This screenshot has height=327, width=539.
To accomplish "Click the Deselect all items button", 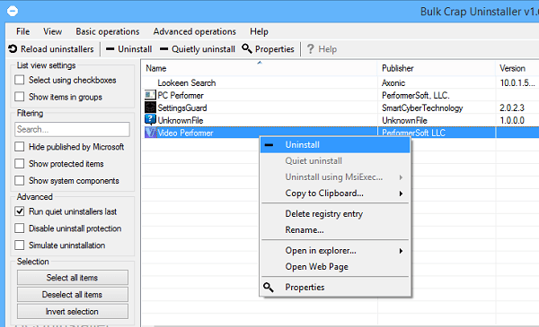I will coord(73,295).
